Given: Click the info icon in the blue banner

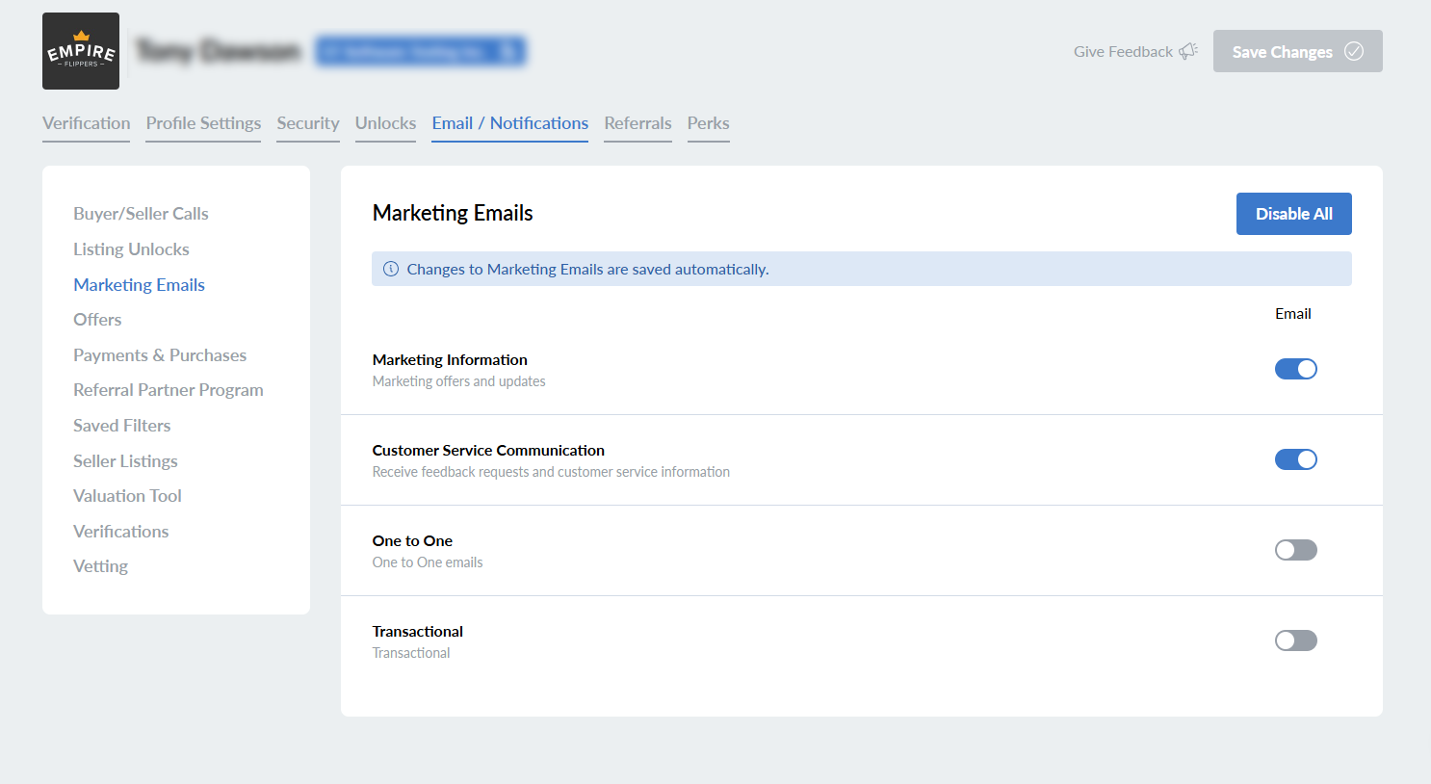Looking at the screenshot, I should pyautogui.click(x=391, y=270).
